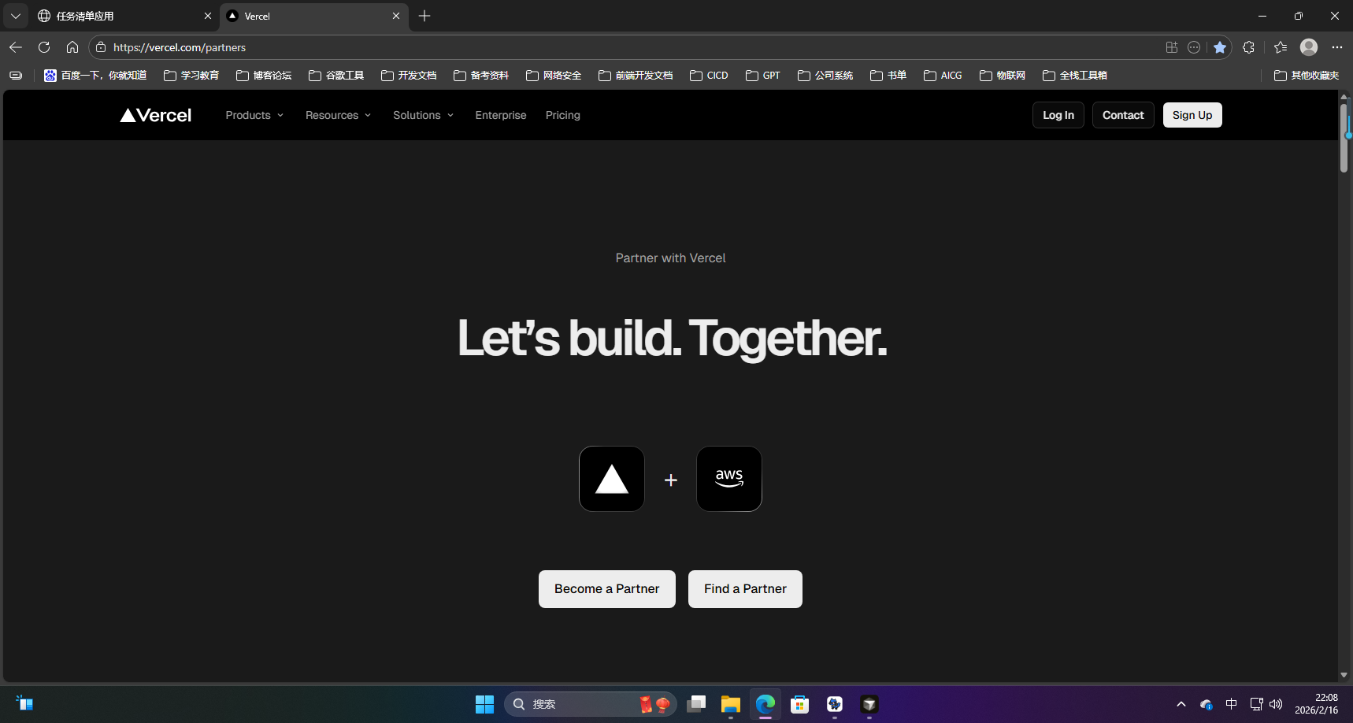Toggle the favorite star for this page
This screenshot has height=723, width=1353.
[1220, 47]
